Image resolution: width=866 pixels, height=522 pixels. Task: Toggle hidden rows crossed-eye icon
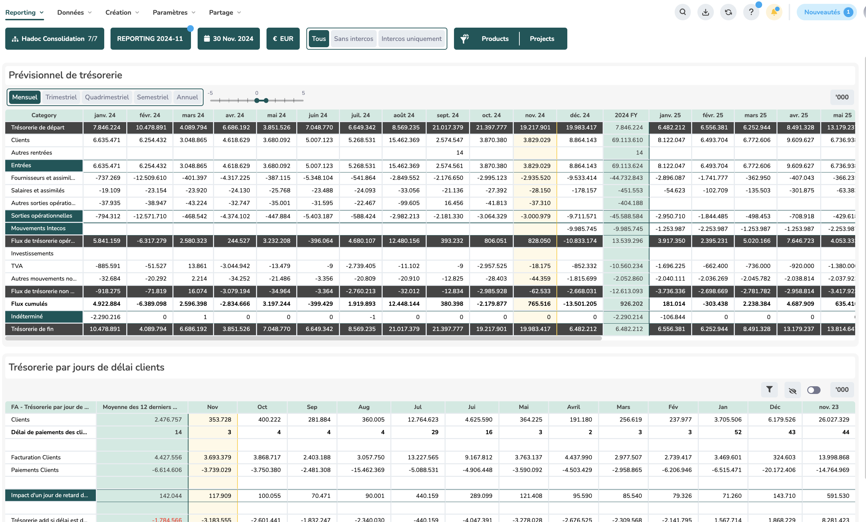(x=792, y=390)
